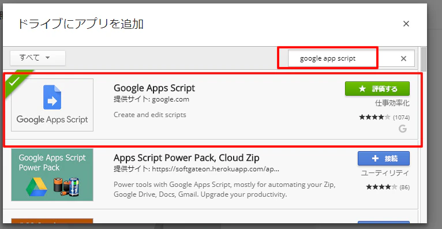The width and height of the screenshot is (442, 229).
Task: Click 仕事効率化 category label
Action: (392, 103)
